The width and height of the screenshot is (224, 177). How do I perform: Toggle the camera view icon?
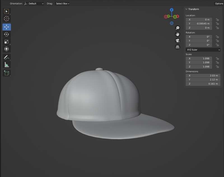178,41
